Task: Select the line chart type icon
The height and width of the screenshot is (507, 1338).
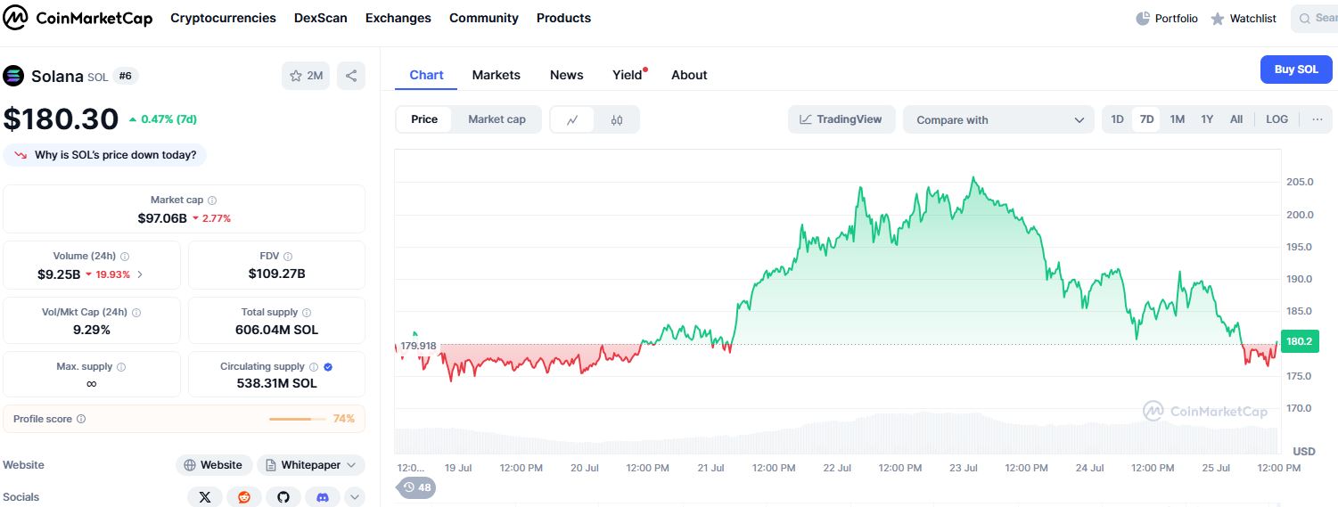Action: tap(572, 119)
